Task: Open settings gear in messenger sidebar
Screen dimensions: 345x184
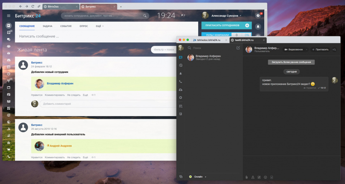Action: 181,98
